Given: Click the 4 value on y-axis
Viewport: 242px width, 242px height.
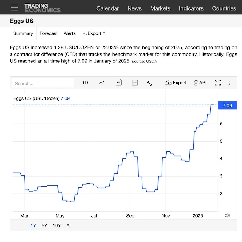Looking at the screenshot, I should point(221,158).
